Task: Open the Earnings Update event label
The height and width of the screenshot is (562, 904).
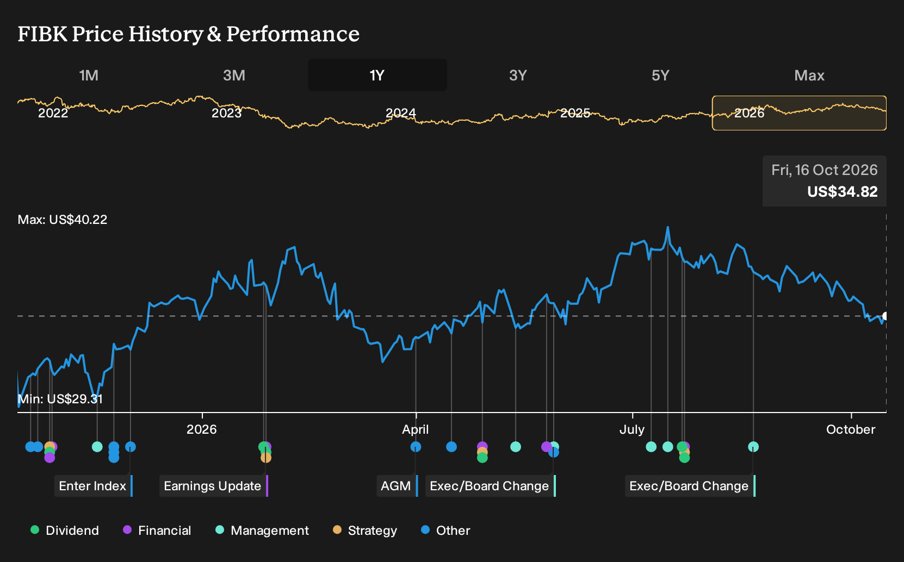Action: click(x=213, y=486)
